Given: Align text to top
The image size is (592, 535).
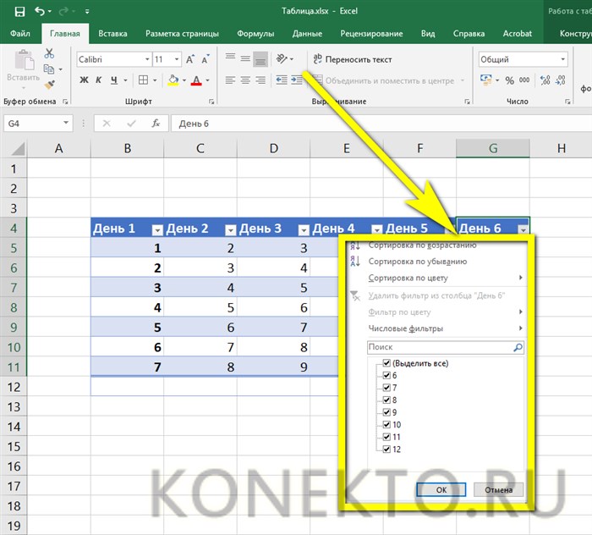Looking at the screenshot, I should [x=230, y=58].
